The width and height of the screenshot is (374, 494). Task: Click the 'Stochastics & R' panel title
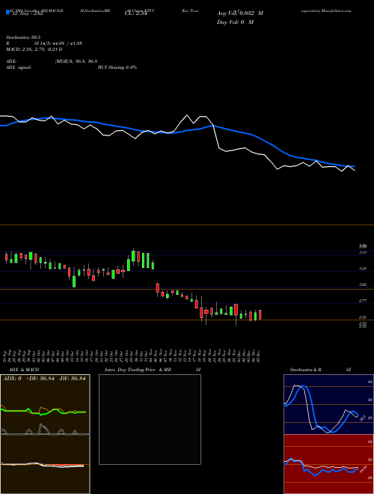(305, 370)
